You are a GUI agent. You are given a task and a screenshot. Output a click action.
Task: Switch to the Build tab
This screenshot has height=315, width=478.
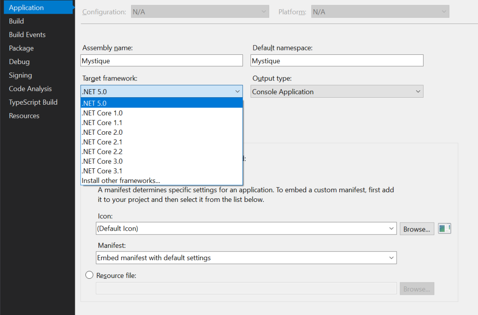click(16, 21)
